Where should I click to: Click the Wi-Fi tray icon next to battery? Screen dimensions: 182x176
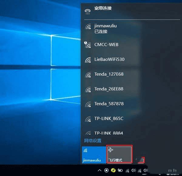pyautogui.click(x=127, y=171)
